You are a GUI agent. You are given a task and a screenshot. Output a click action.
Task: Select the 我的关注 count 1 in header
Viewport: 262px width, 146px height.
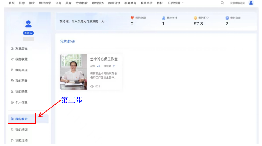[163, 24]
